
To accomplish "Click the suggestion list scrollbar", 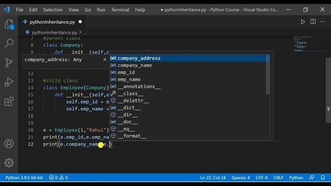I will [x=268, y=74].
